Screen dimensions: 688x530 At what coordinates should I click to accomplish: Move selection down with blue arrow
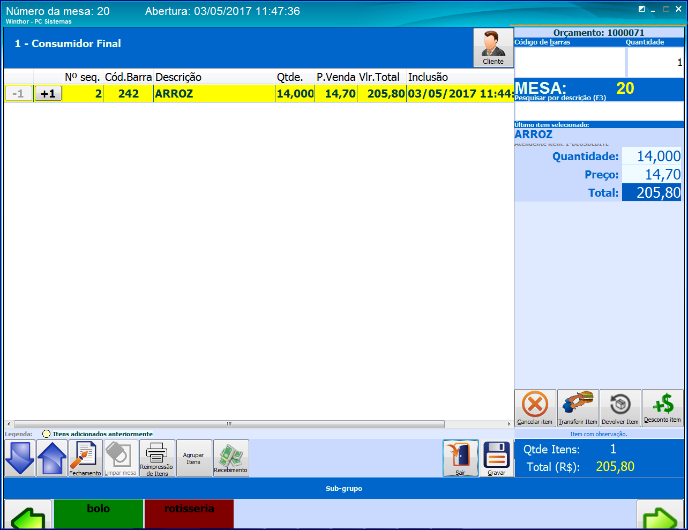20,458
